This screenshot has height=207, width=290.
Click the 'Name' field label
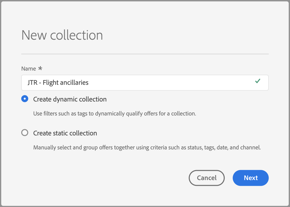29,69
